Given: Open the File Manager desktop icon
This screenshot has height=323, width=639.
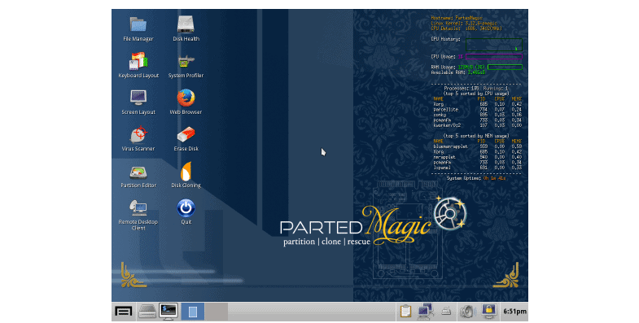Looking at the screenshot, I should pyautogui.click(x=138, y=29).
